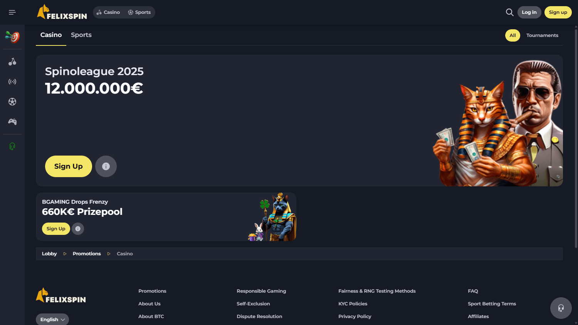
Task: Click Sign Up on Spinoleague banner
Action: coord(69,166)
